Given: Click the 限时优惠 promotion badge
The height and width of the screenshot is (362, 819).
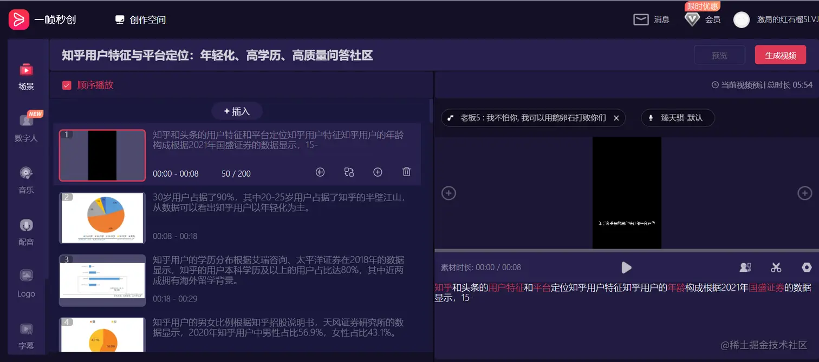Looking at the screenshot, I should pyautogui.click(x=703, y=6).
